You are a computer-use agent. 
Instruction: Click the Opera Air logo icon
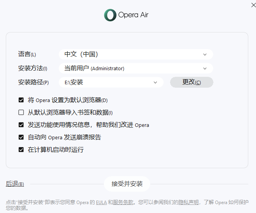pyautogui.click(x=110, y=15)
